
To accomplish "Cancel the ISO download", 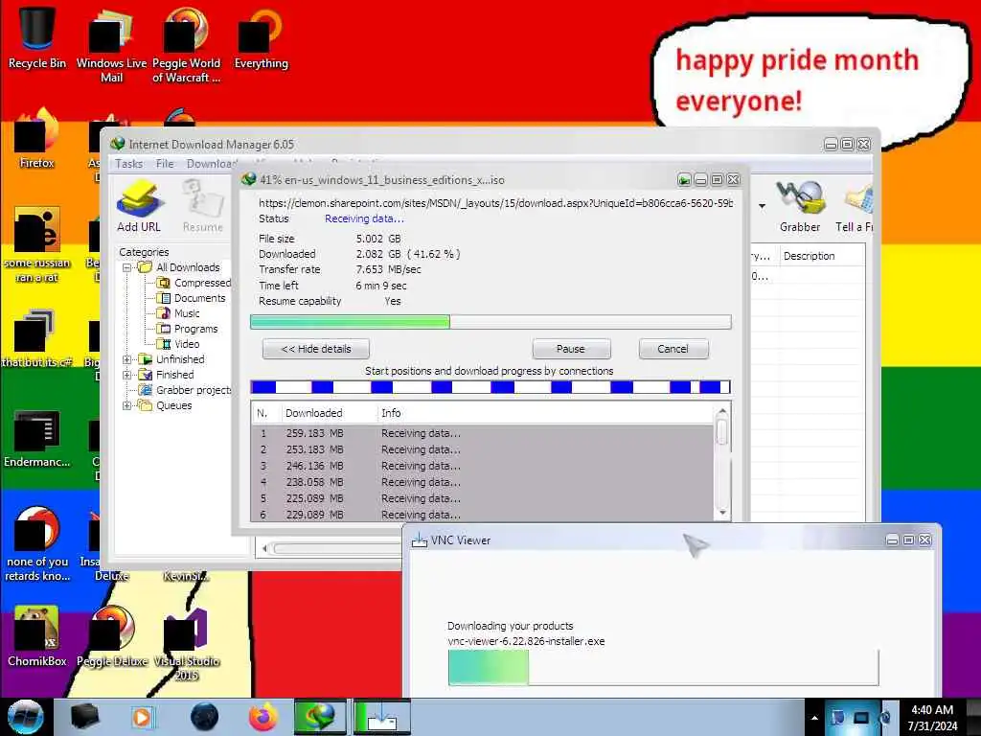I will [673, 349].
